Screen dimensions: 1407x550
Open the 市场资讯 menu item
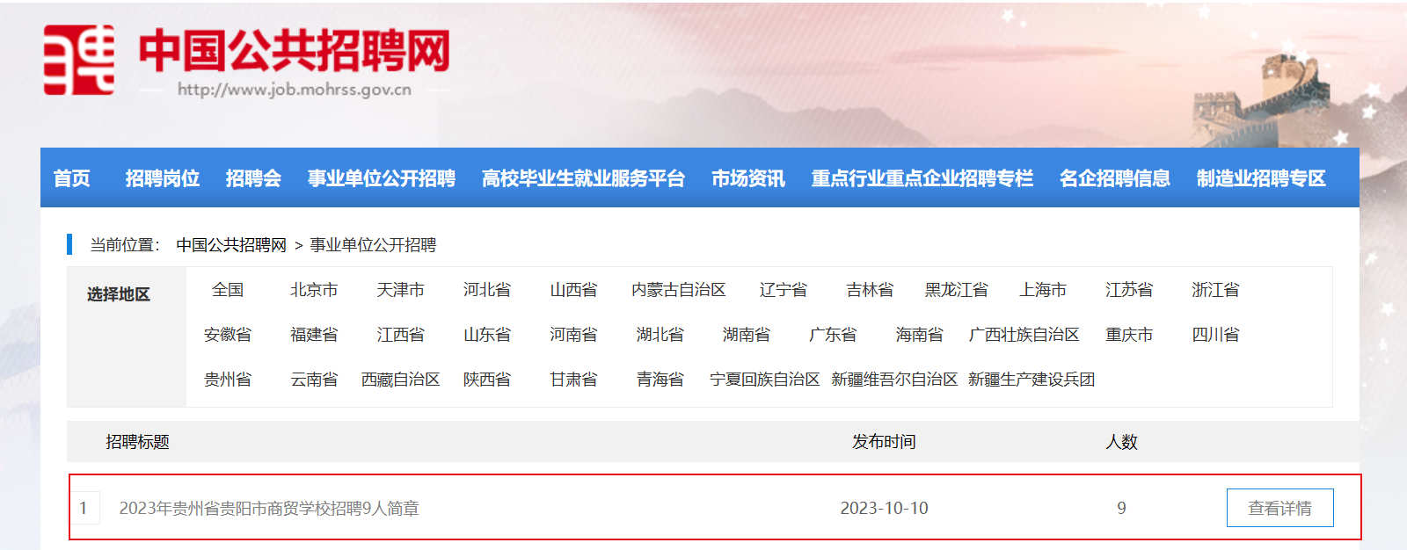click(x=748, y=178)
